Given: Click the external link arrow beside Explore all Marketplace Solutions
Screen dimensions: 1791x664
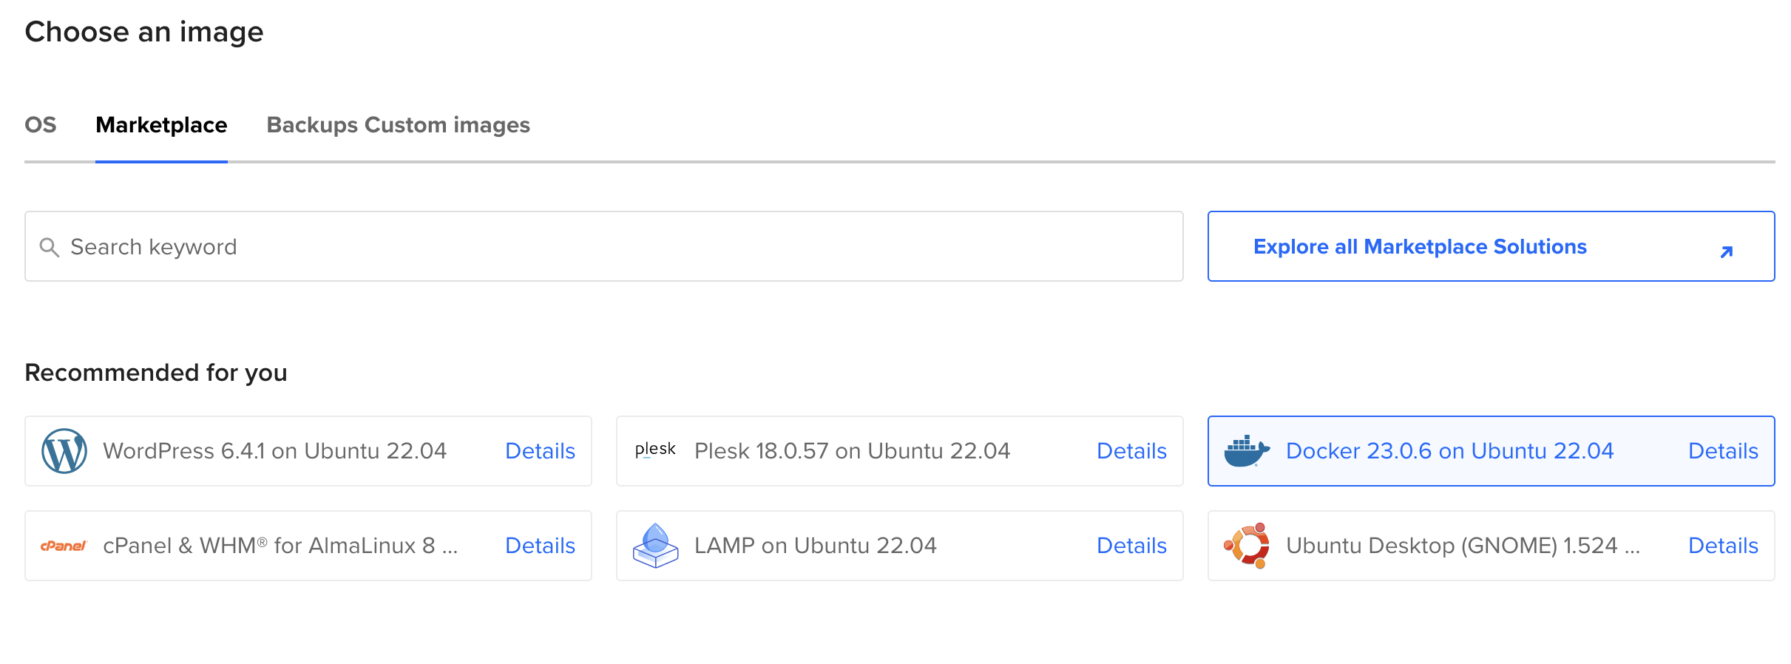Looking at the screenshot, I should point(1726,251).
